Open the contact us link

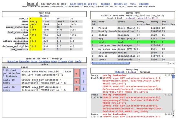(120, 4)
